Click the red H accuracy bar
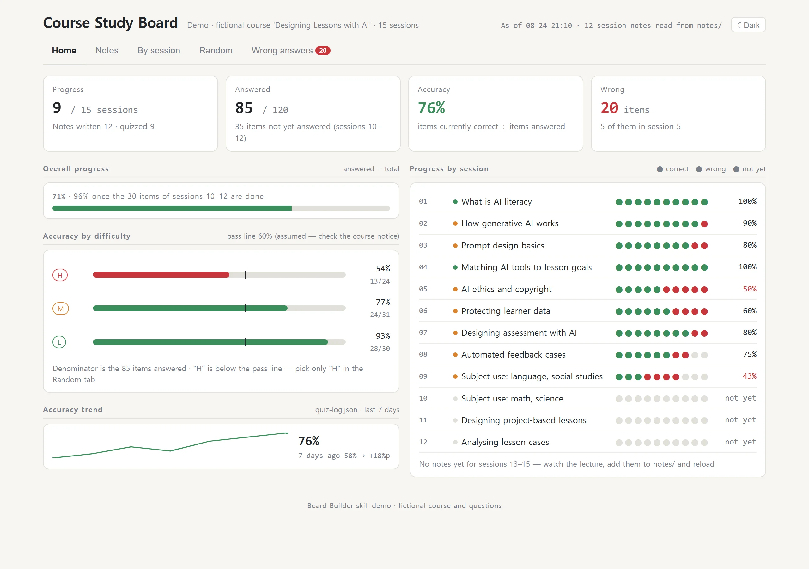 pos(161,275)
